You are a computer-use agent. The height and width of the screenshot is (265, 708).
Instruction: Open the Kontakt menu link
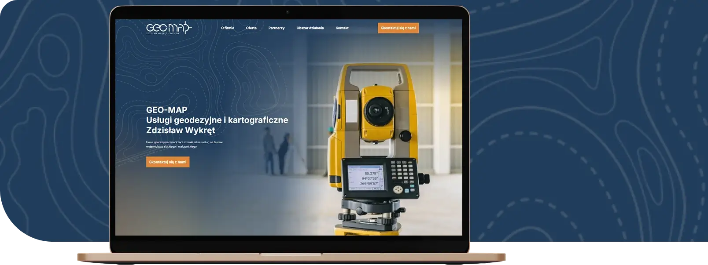342,28
